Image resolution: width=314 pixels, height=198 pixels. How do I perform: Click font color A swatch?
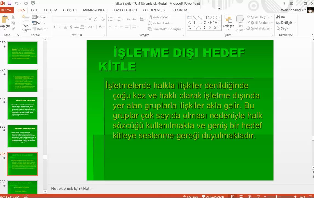(x=100, y=27)
